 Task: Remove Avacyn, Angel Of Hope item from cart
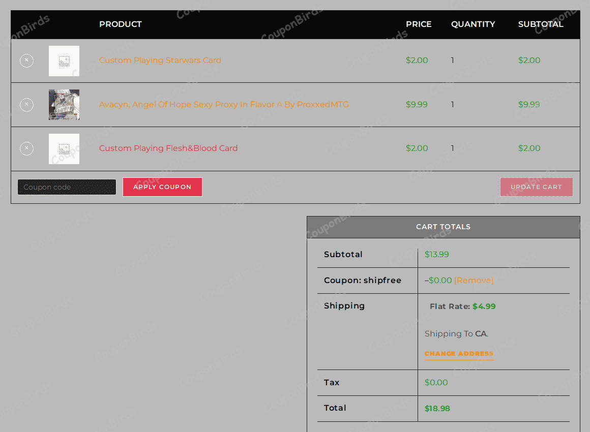click(26, 105)
